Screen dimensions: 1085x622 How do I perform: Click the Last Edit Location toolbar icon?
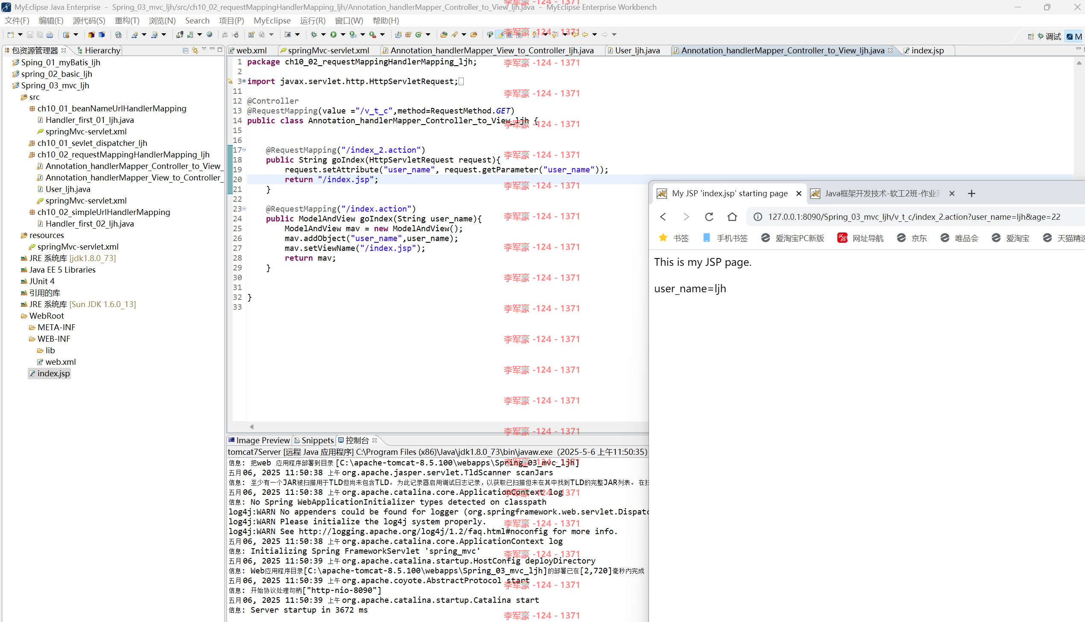point(576,35)
